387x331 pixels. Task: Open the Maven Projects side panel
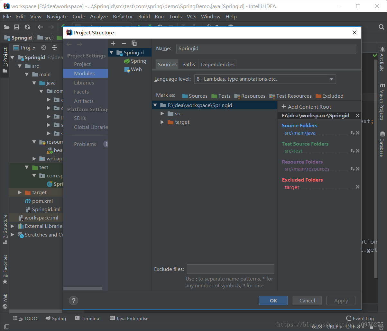(x=382, y=101)
